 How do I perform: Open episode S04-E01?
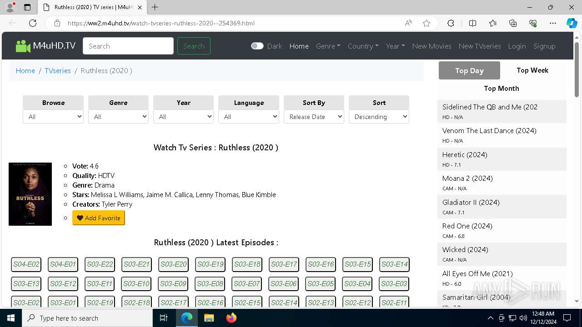coord(63,264)
